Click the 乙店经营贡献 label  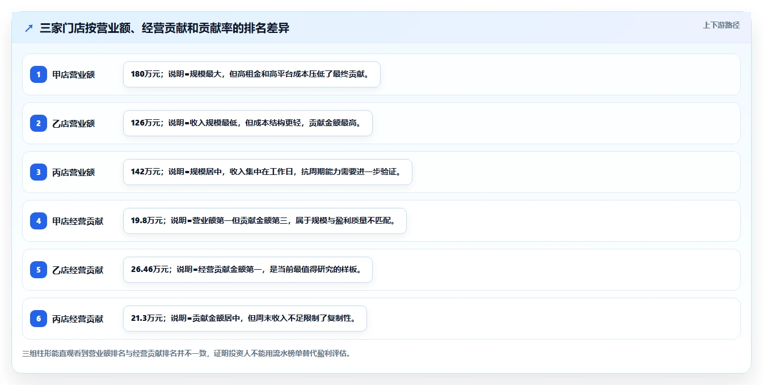[78, 270]
